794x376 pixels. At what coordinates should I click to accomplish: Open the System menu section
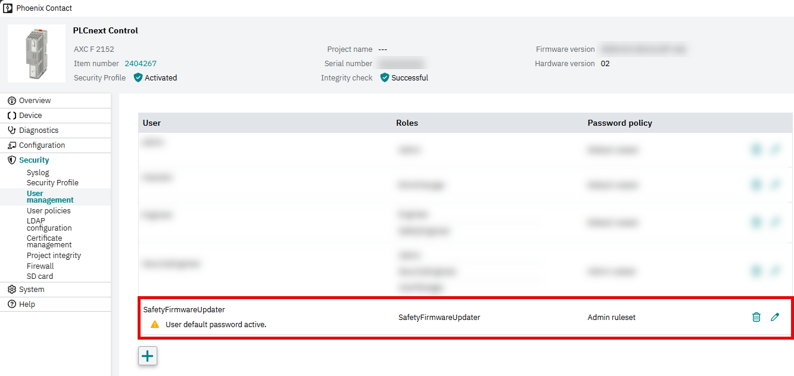coord(55,290)
